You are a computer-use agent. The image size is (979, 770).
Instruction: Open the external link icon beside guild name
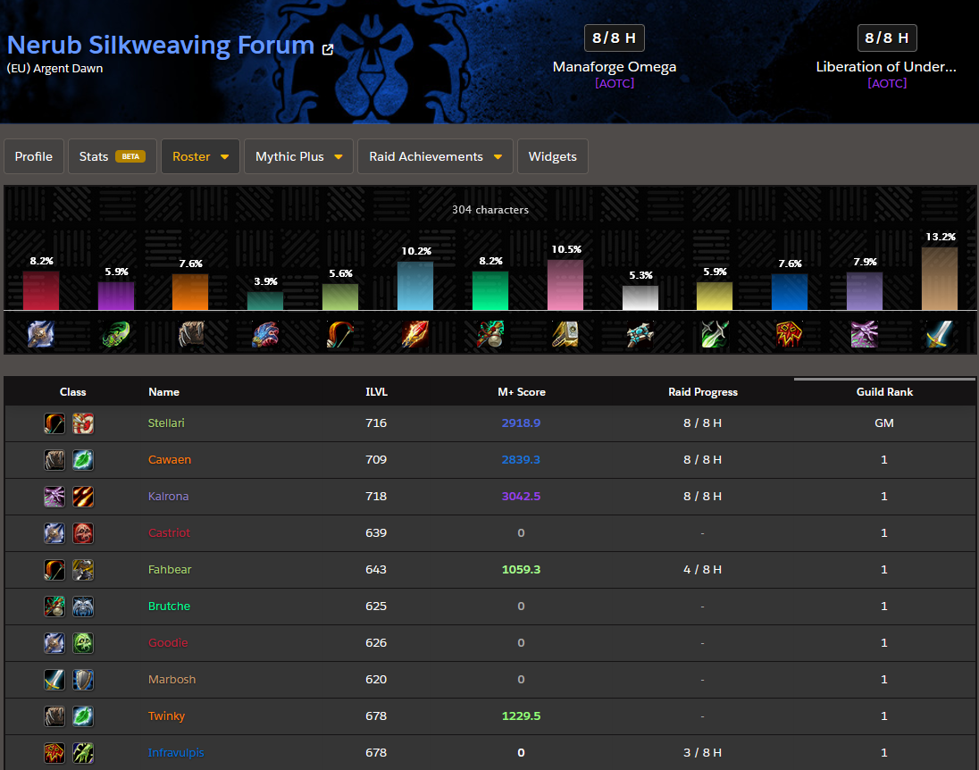tap(328, 49)
